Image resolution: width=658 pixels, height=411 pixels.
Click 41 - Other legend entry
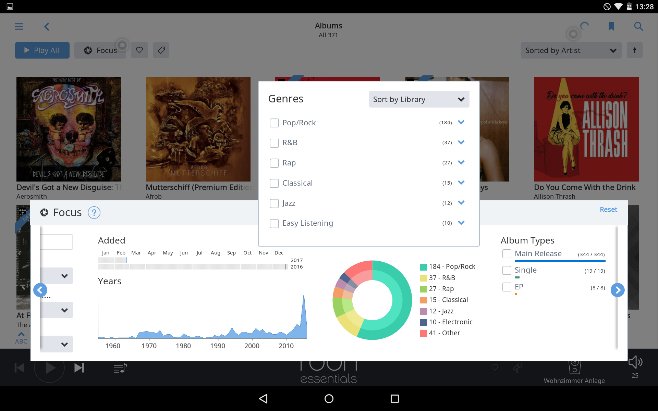[440, 333]
